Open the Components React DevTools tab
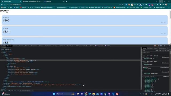The image size is (171, 96). [x=99, y=46]
